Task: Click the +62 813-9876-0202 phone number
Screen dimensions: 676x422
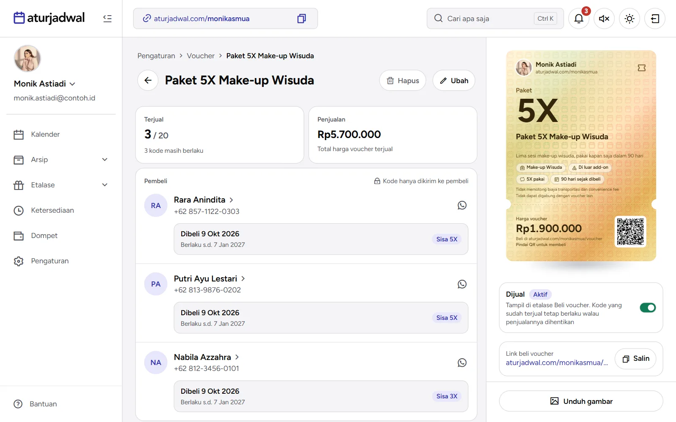Action: [x=207, y=290]
